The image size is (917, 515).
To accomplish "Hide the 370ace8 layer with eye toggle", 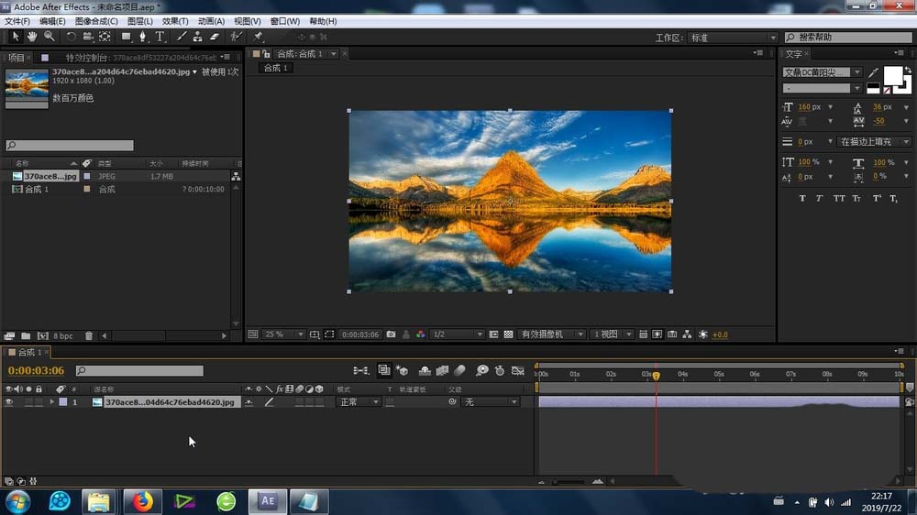I will 9,402.
